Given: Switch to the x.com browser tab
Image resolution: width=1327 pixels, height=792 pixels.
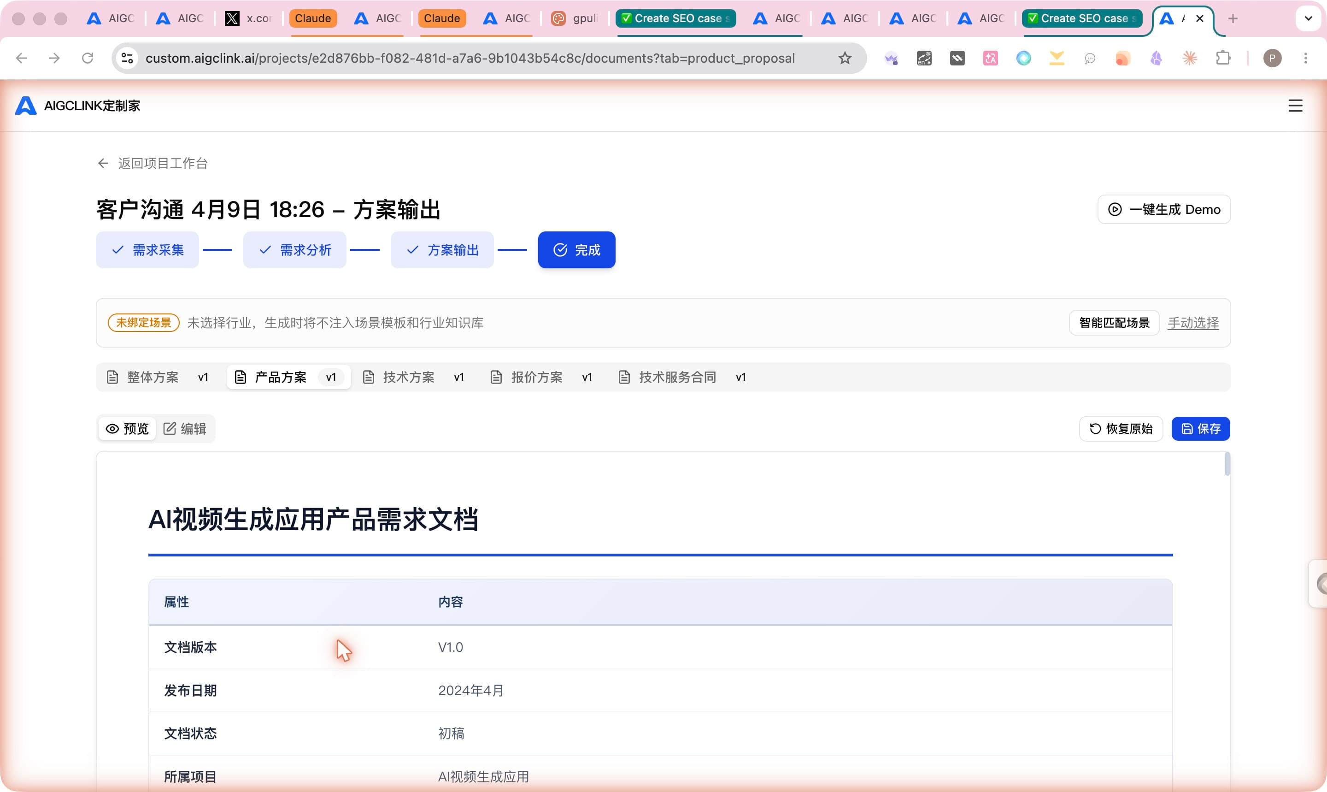Looking at the screenshot, I should (x=248, y=19).
